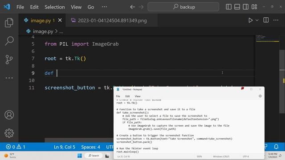Click screenshot_button on line 11
Viewport: 285px width, 160px height.
(x=70, y=88)
